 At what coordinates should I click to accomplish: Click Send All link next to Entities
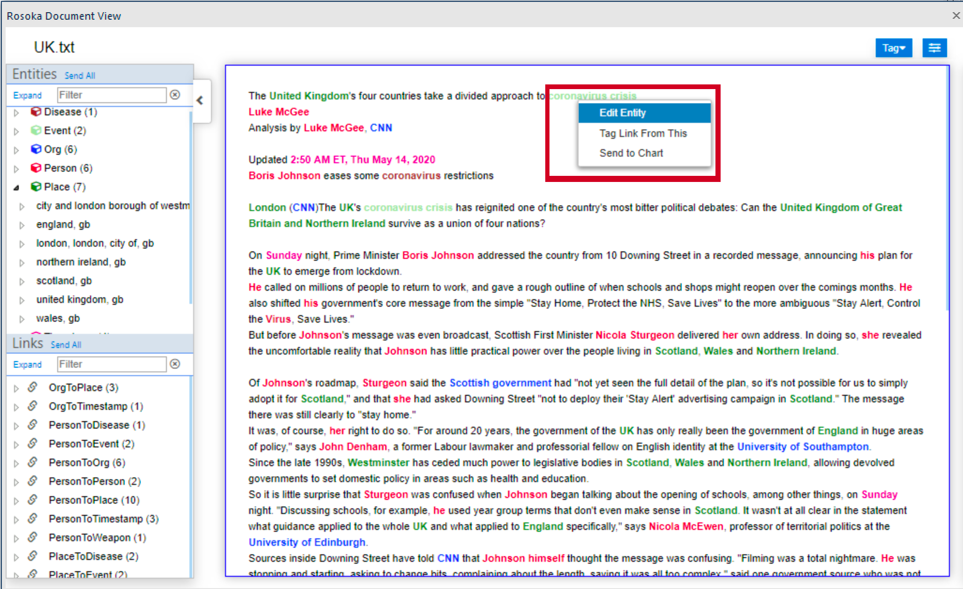80,76
